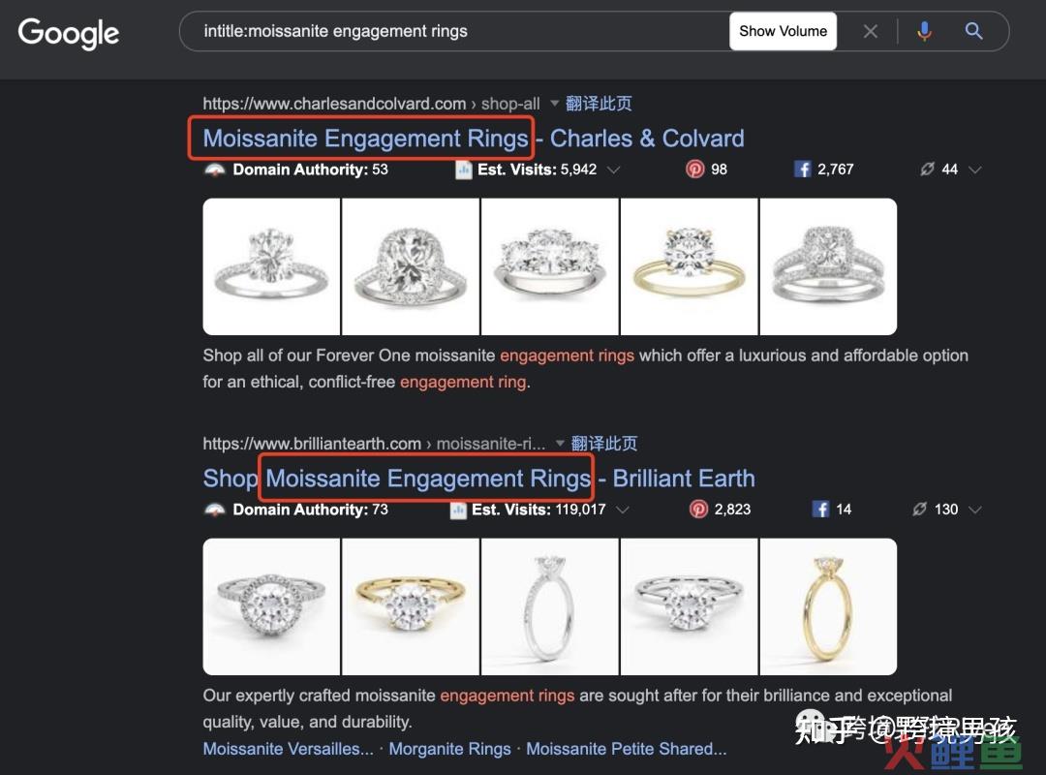1046x775 pixels.
Task: Click Domain Authority 73 gauge icon
Action: pyautogui.click(x=215, y=510)
